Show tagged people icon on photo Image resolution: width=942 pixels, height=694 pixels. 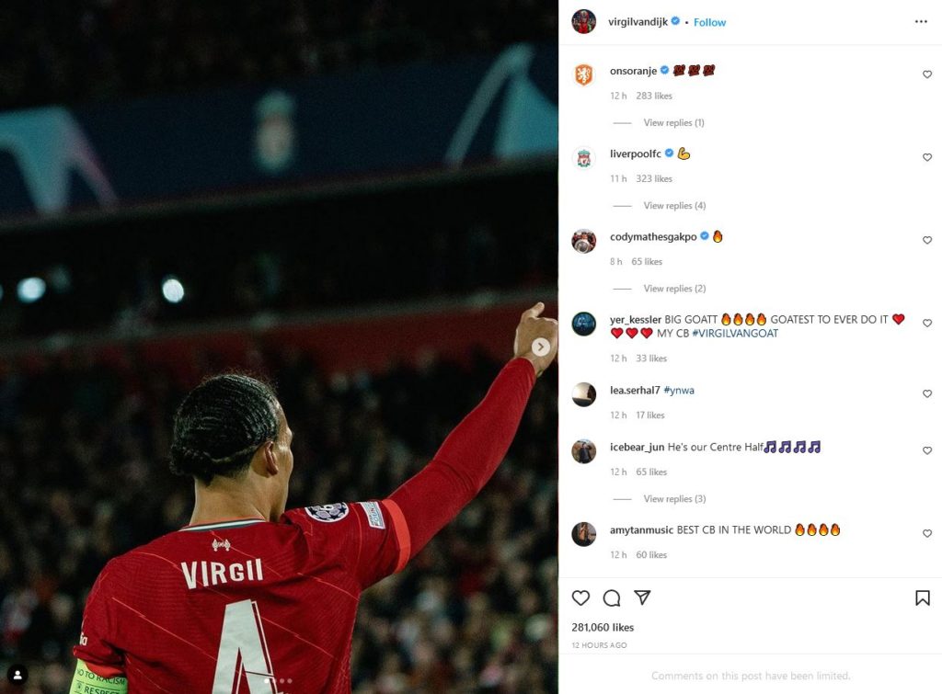[x=17, y=675]
